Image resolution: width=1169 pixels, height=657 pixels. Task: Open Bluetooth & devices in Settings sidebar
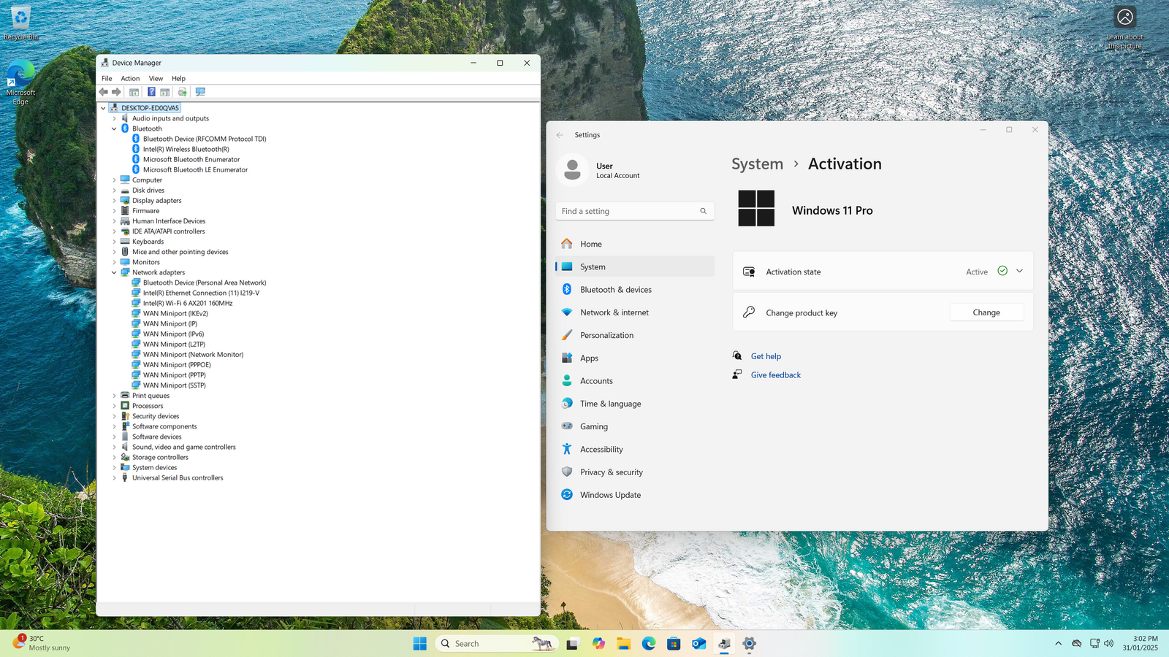pos(635,290)
